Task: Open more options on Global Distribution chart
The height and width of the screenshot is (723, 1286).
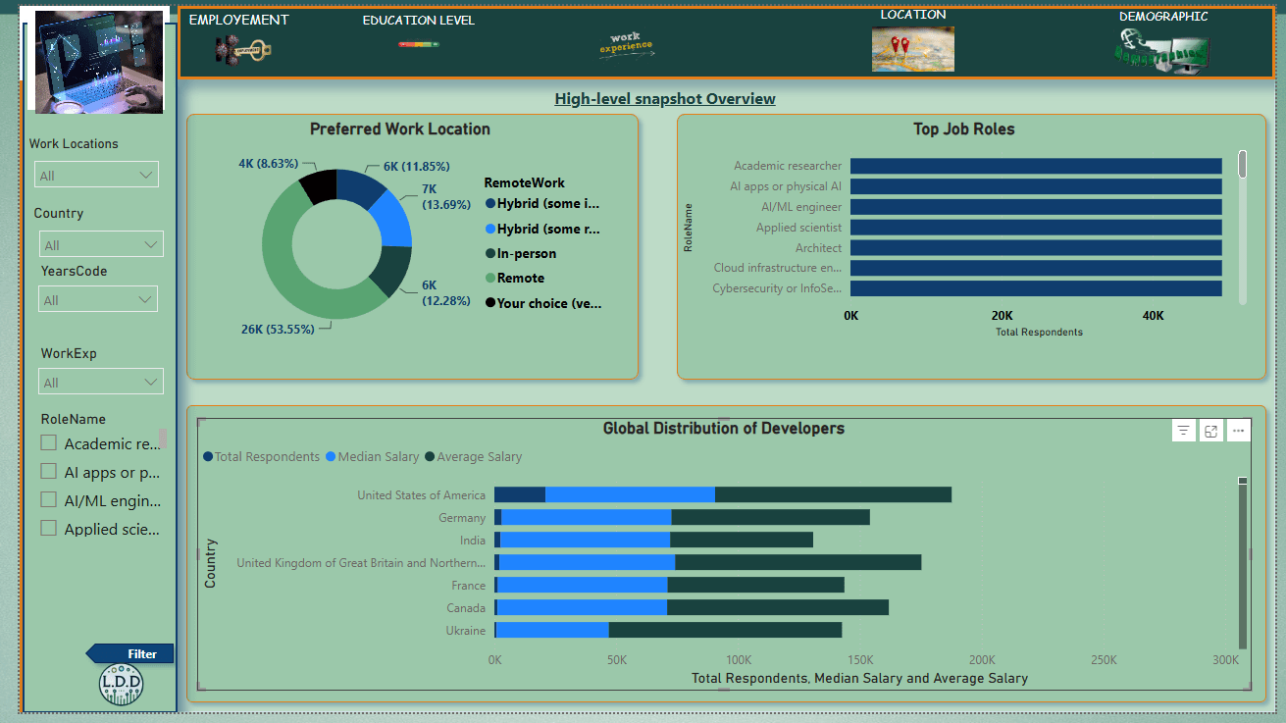Action: (1239, 431)
